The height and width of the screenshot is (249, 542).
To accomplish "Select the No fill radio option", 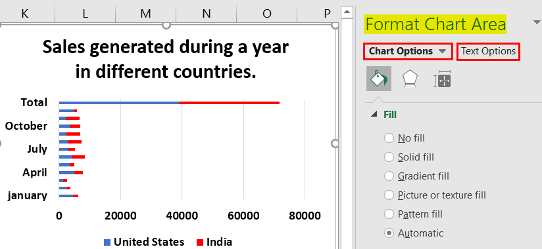I will pos(389,138).
